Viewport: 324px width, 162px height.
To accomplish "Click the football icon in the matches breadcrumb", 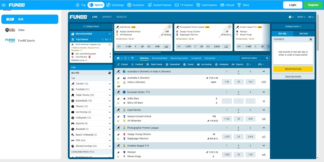I will (125, 58).
